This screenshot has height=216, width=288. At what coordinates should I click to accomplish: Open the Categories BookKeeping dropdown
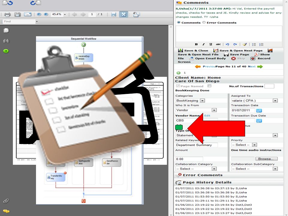coord(202,101)
